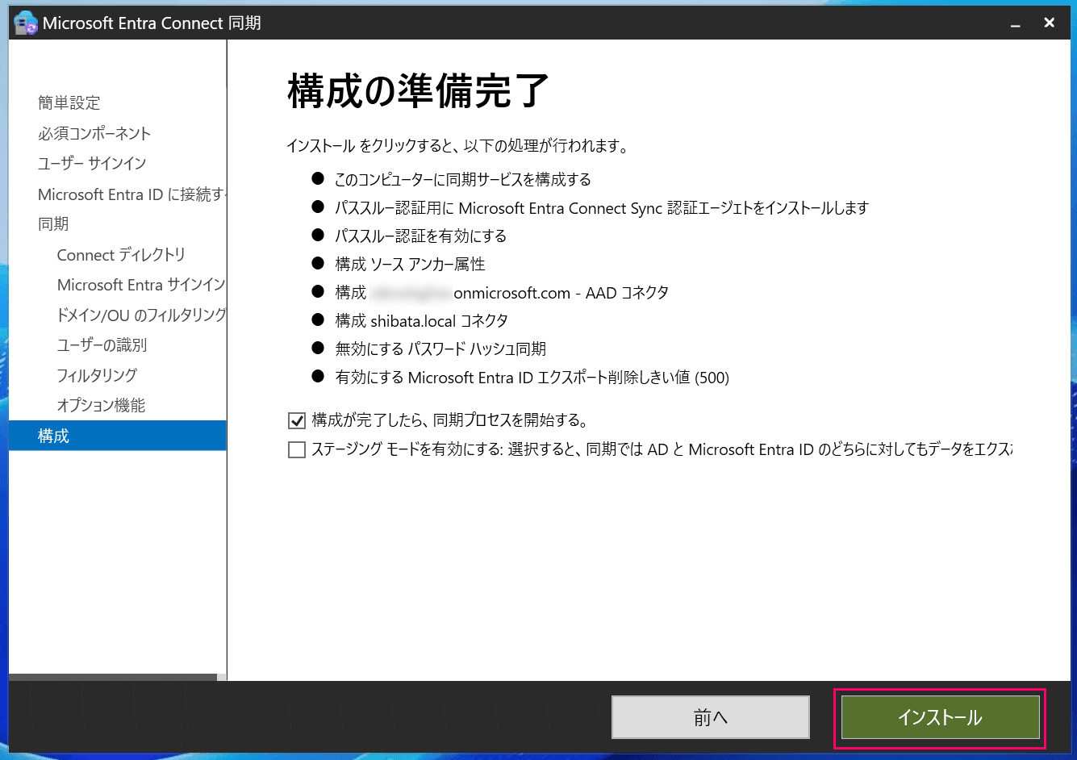Click the Microsoft Entra Connect app icon
The width and height of the screenshot is (1077, 760).
[26, 23]
